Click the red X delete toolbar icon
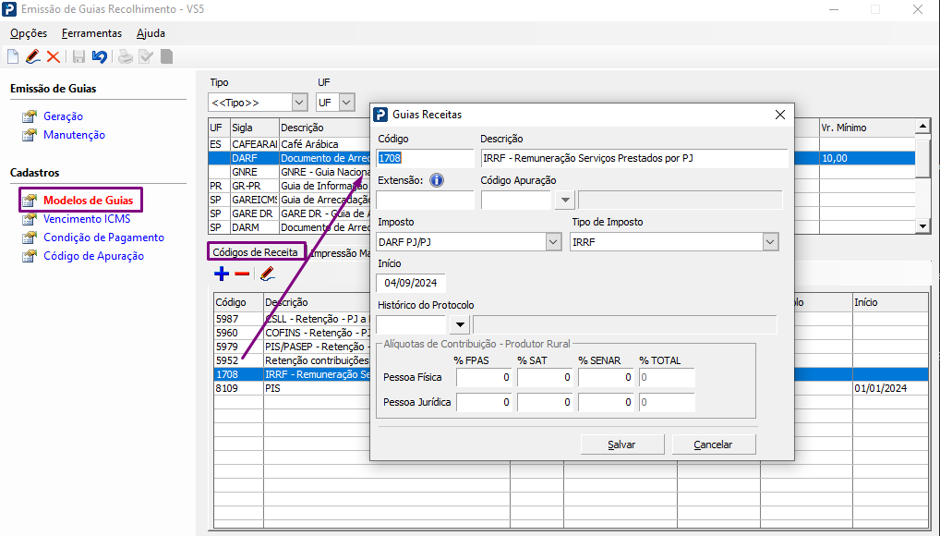Screen dimensions: 940x536 click(54, 56)
